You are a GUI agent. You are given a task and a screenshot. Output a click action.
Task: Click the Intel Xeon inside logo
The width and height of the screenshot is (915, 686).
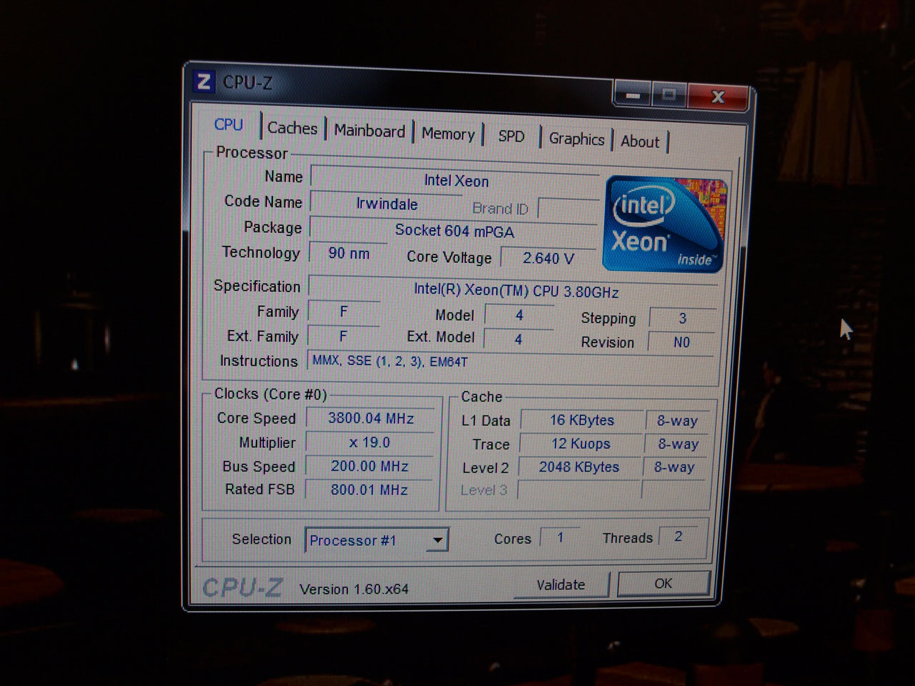(x=664, y=224)
